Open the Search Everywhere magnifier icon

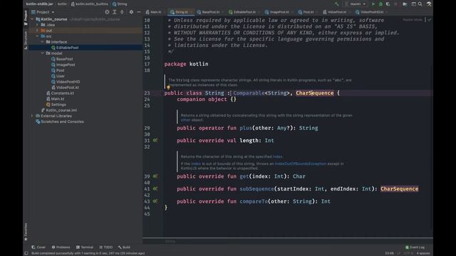pos(420,4)
